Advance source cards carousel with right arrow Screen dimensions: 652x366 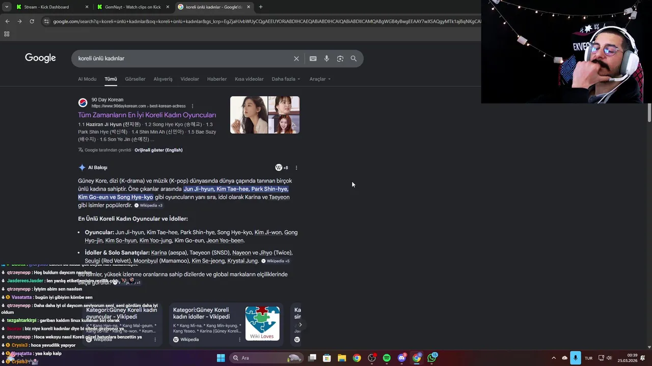tap(300, 325)
